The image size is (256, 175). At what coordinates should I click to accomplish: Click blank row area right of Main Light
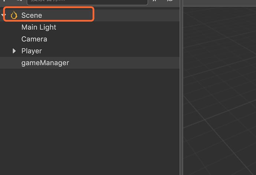(111, 27)
